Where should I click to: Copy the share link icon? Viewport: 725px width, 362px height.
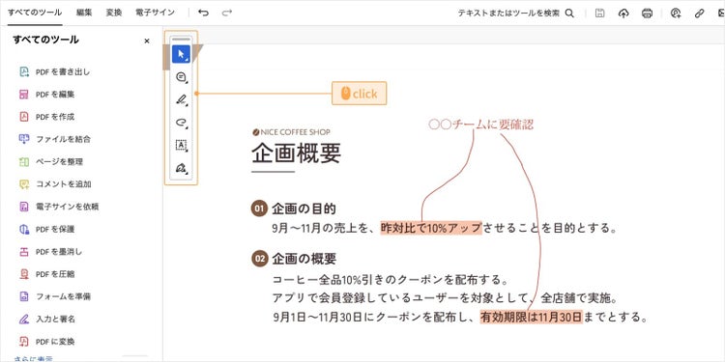[x=699, y=14]
